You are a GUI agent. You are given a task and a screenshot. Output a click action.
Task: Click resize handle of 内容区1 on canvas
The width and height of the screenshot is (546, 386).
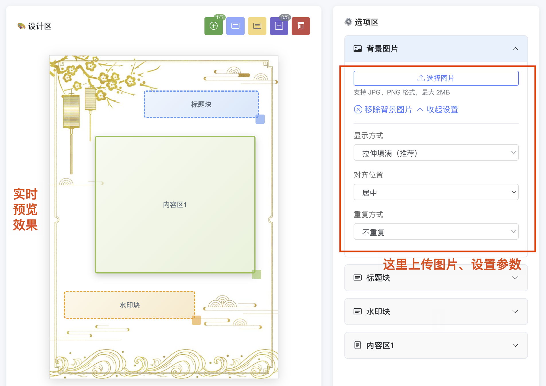256,274
